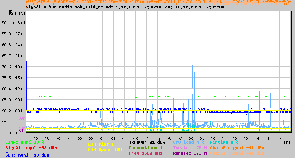This screenshot has width=295, height=158.
Task: Click the y-axis row "-90 20 60M"
Action: (12, 111)
